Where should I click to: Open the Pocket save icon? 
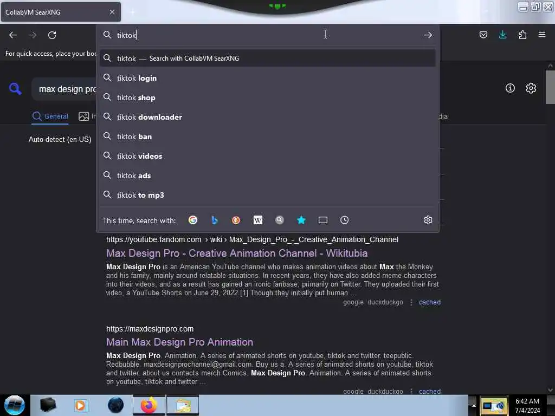tap(483, 35)
